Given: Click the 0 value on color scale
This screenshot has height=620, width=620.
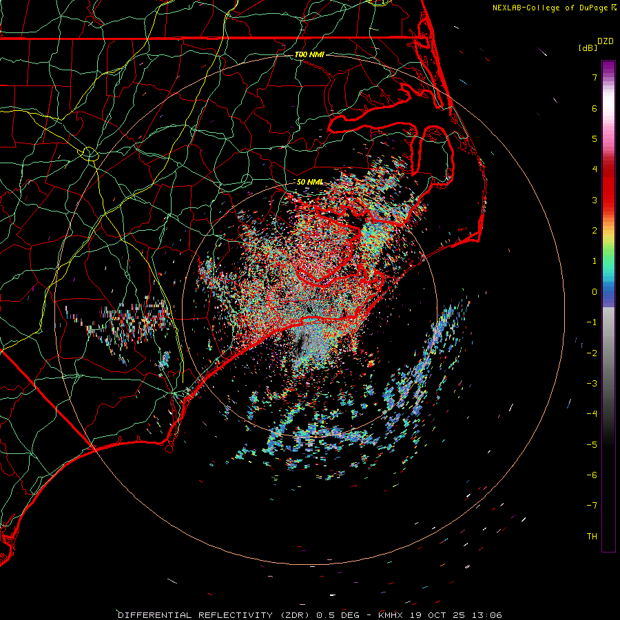Looking at the screenshot, I should (595, 292).
